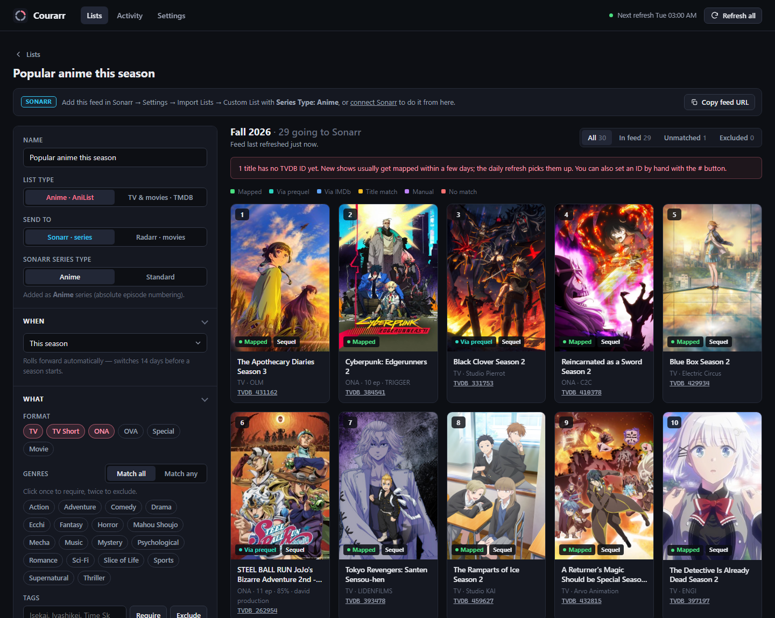This screenshot has width=775, height=618.
Task: Show the Unmatched 1 tab
Action: point(685,138)
